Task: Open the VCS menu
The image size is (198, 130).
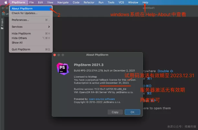Action: 121,2
